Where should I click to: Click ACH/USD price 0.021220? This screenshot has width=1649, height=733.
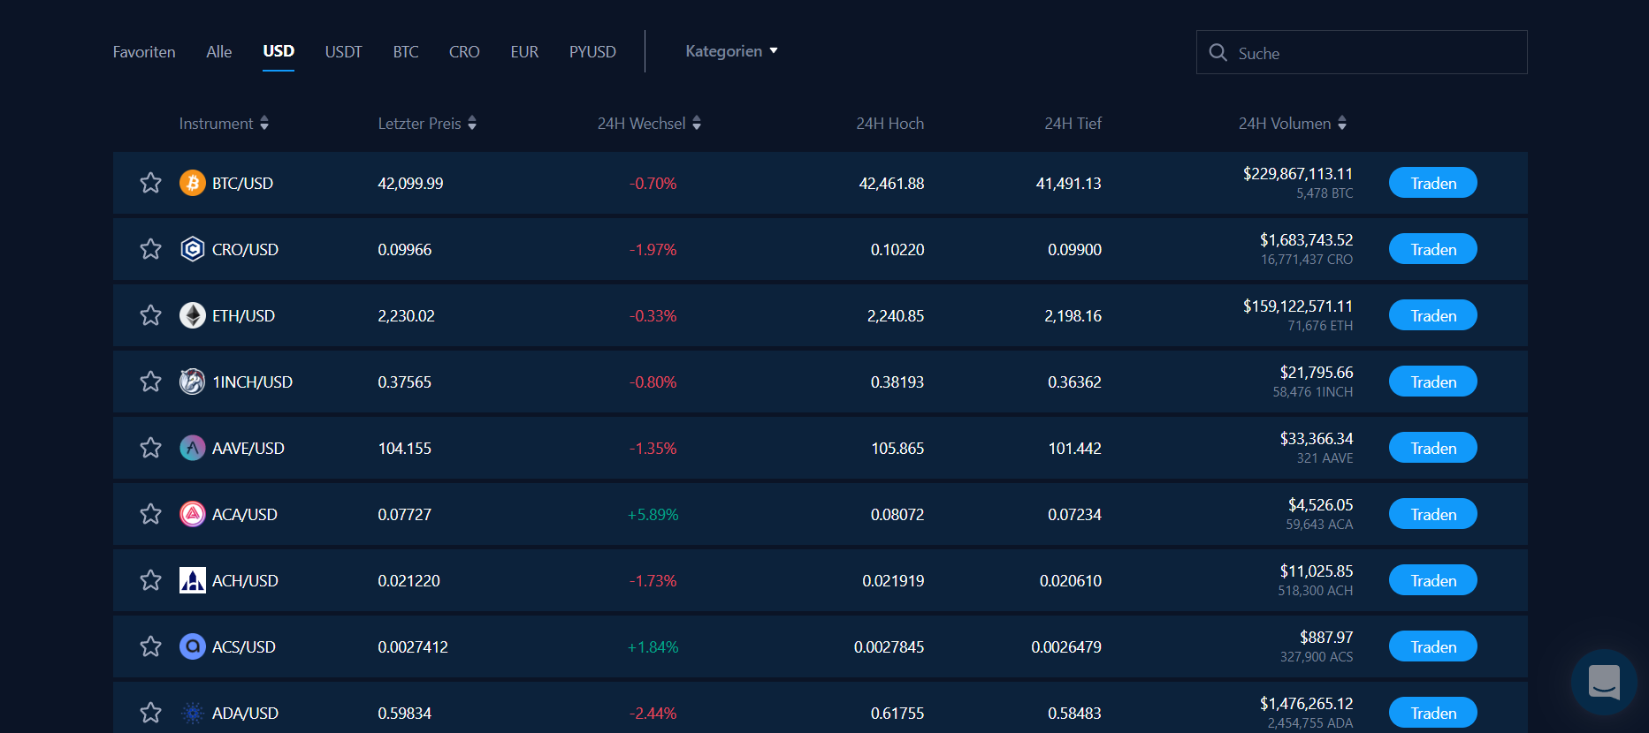pyautogui.click(x=409, y=580)
